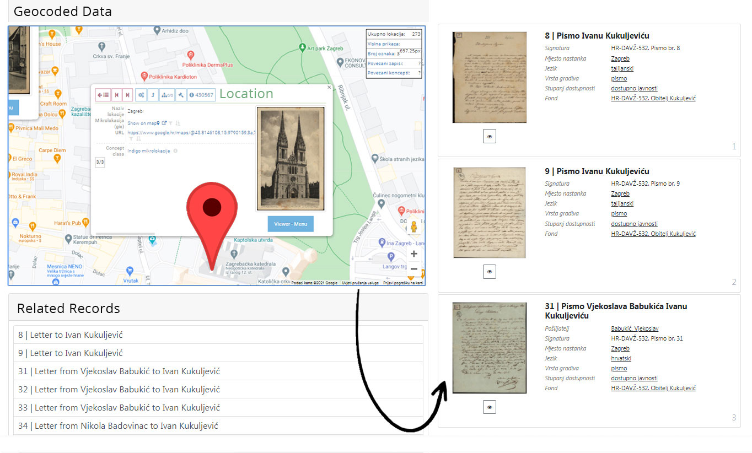Click the 3/3 counter button
Image resolution: width=752 pixels, height=453 pixels.
point(100,162)
